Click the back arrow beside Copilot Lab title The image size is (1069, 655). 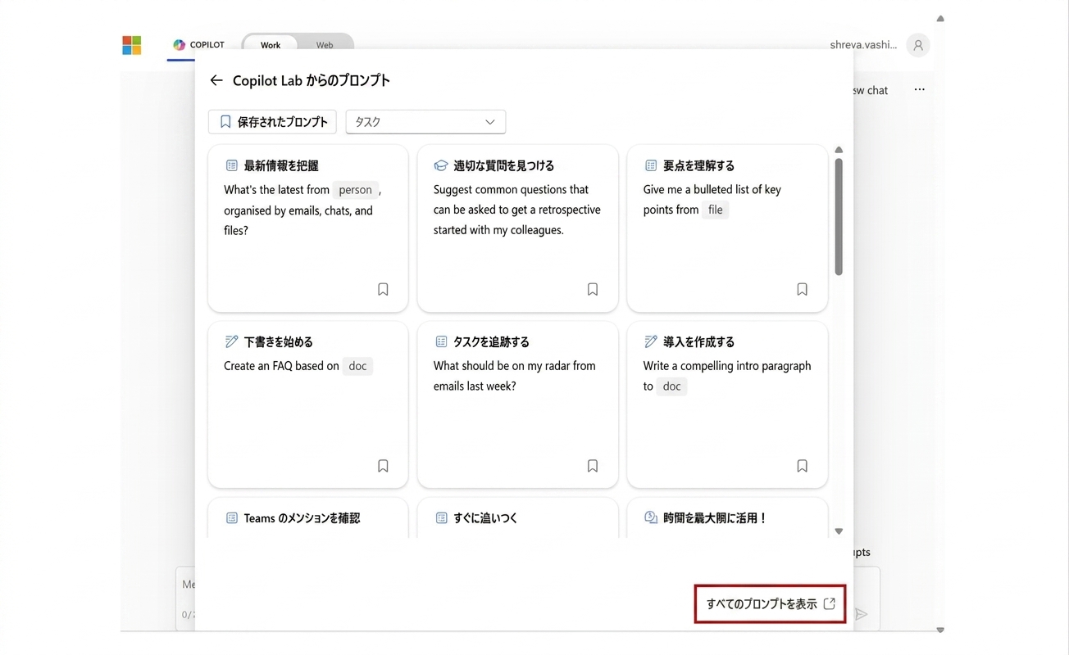click(x=216, y=80)
